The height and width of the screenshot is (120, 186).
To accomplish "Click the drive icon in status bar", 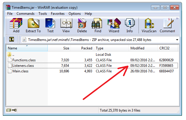I will [x=9, y=110].
